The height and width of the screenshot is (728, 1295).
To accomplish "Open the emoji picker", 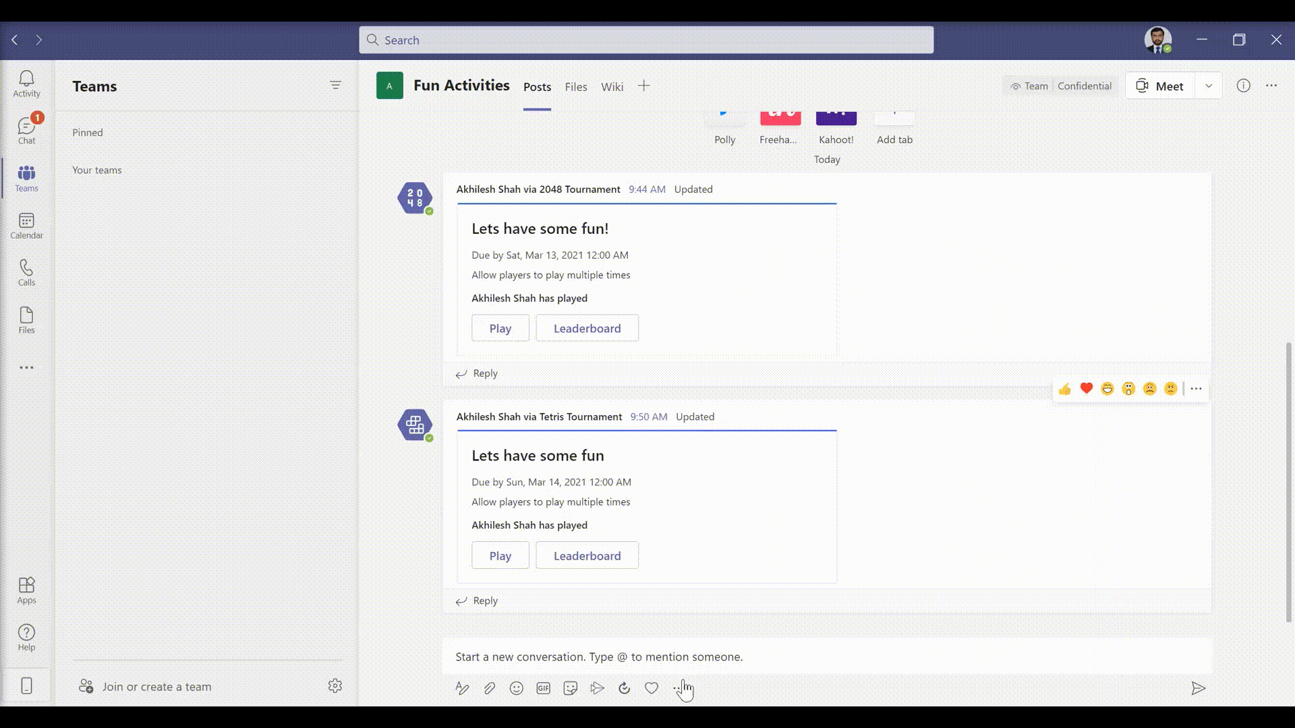I will coord(516,688).
